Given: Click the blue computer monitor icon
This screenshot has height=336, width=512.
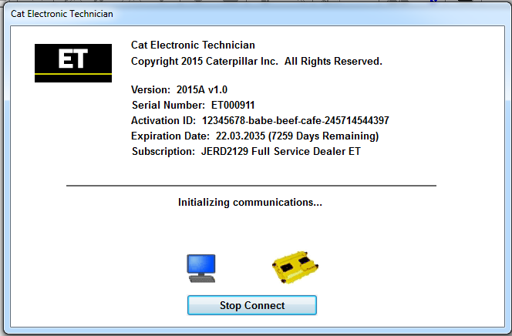Looking at the screenshot, I should coord(201,268).
